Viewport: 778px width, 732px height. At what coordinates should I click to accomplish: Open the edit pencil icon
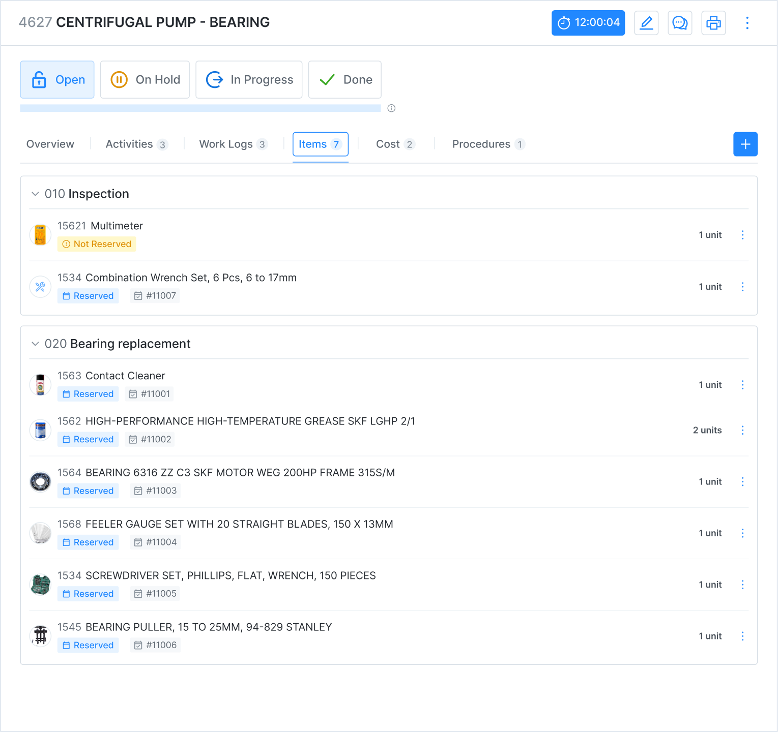[646, 23]
